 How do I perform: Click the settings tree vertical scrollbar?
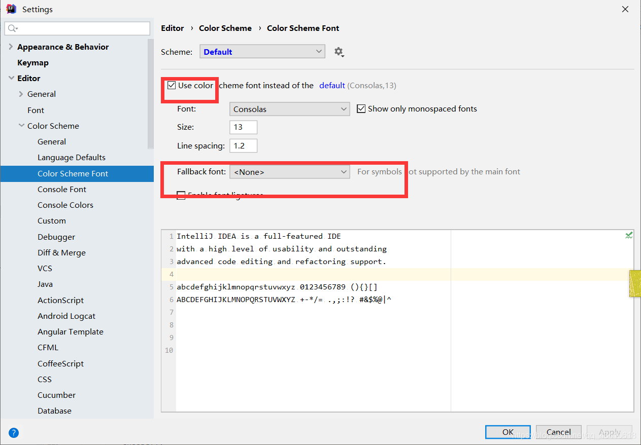click(x=151, y=94)
